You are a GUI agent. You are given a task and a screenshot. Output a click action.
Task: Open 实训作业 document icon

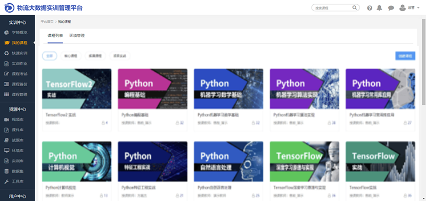click(x=7, y=63)
